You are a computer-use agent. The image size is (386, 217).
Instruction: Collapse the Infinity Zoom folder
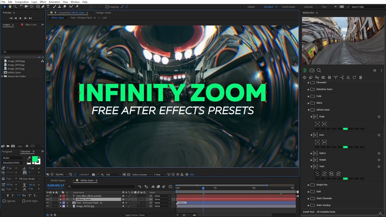(x=308, y=110)
